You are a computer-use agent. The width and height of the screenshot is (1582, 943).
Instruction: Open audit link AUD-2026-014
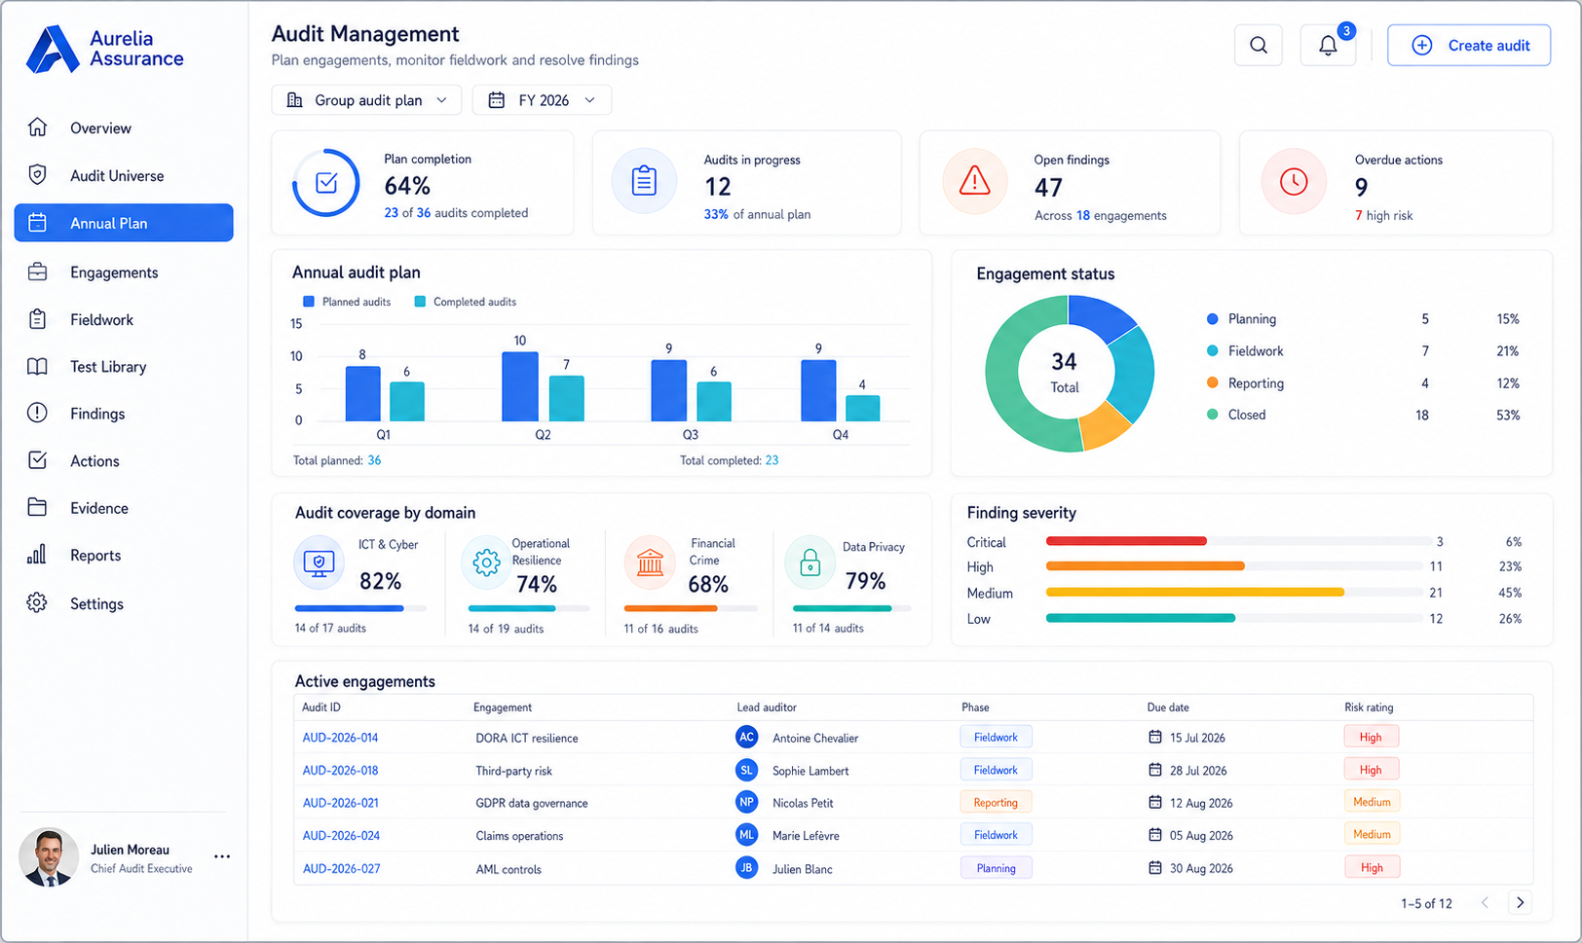click(x=340, y=738)
